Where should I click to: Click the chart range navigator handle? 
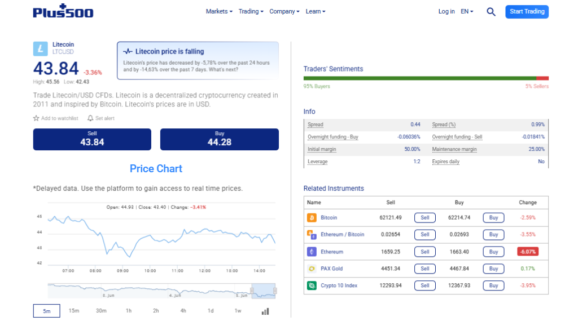tap(252, 291)
